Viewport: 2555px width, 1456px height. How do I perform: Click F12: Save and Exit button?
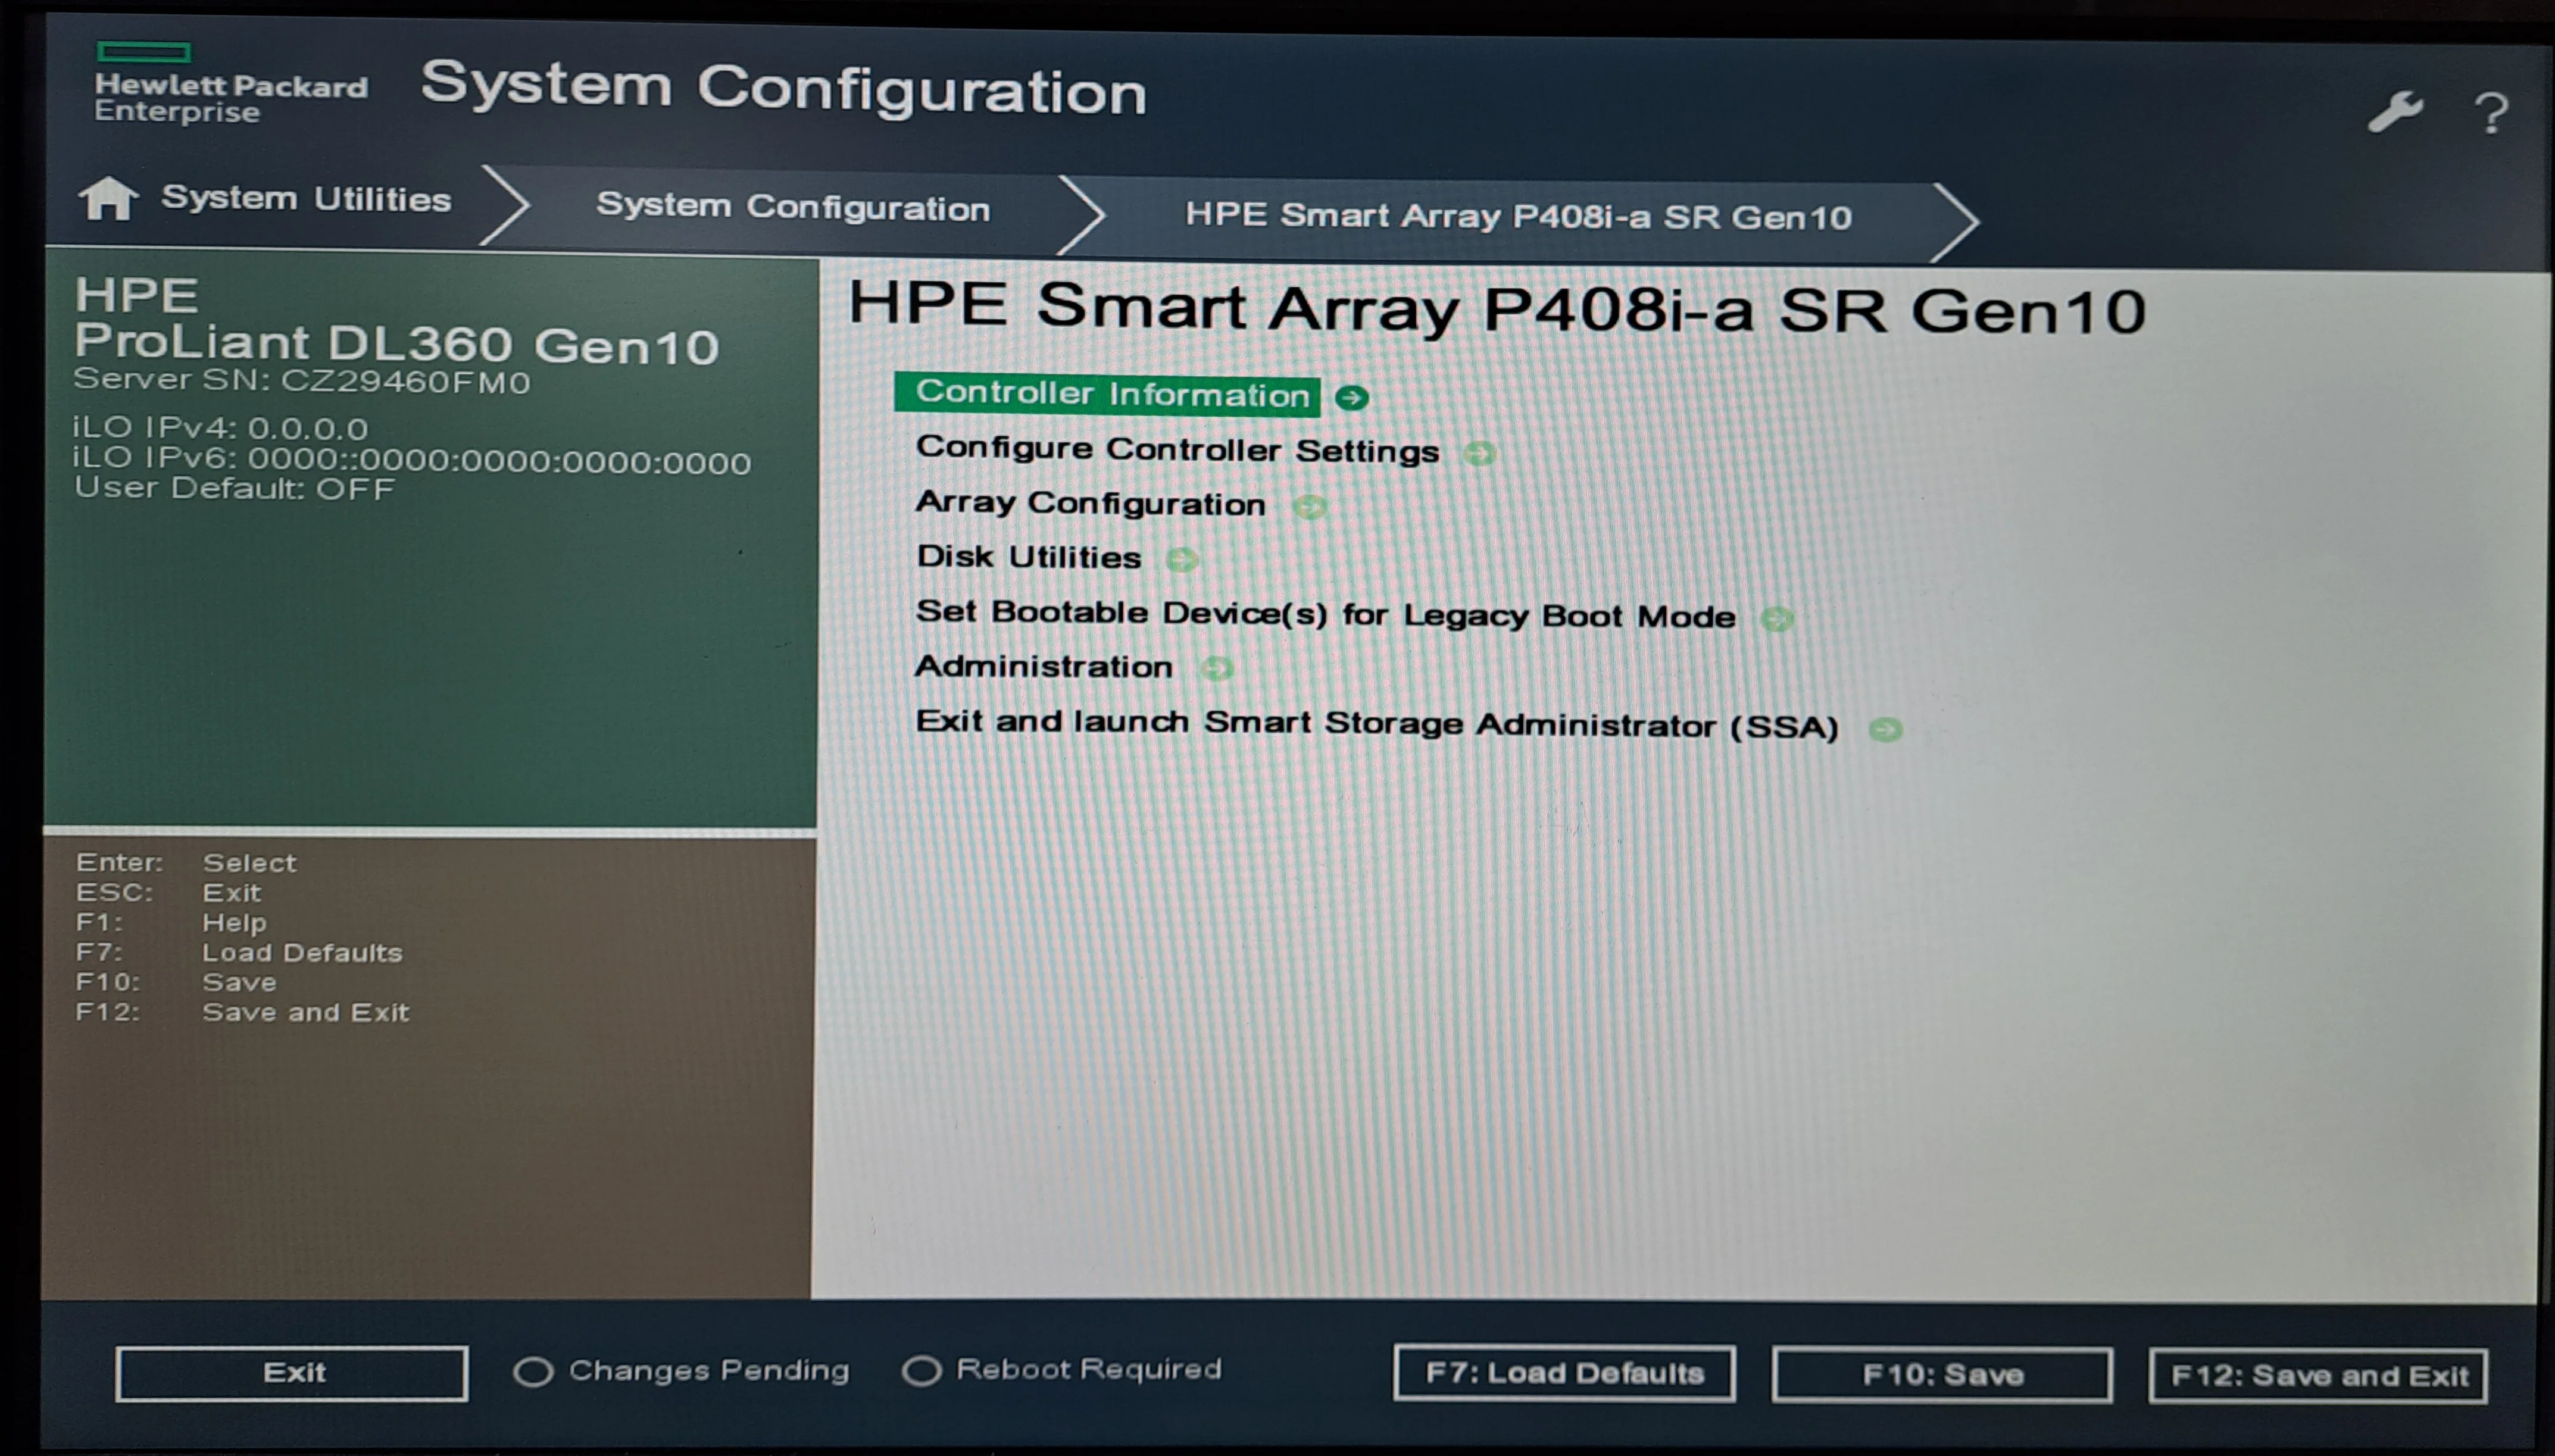pyautogui.click(x=2318, y=1376)
